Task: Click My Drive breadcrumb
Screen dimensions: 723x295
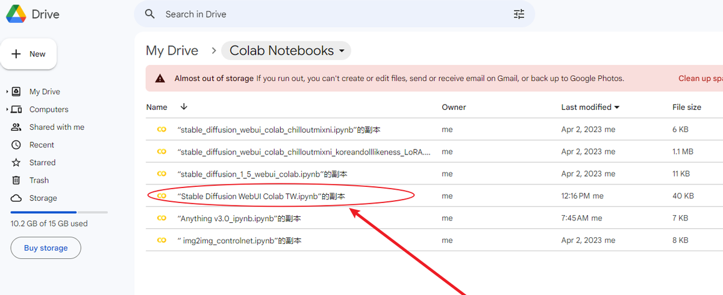Action: (172, 50)
